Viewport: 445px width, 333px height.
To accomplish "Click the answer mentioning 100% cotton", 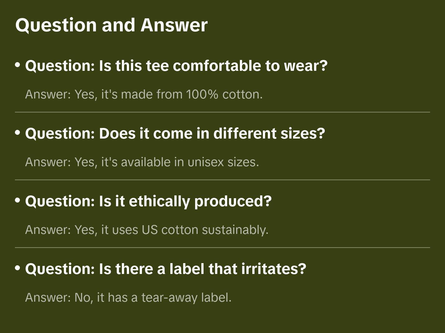I will [x=144, y=94].
